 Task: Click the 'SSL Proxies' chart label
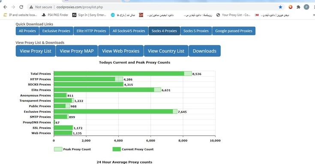point(42,128)
